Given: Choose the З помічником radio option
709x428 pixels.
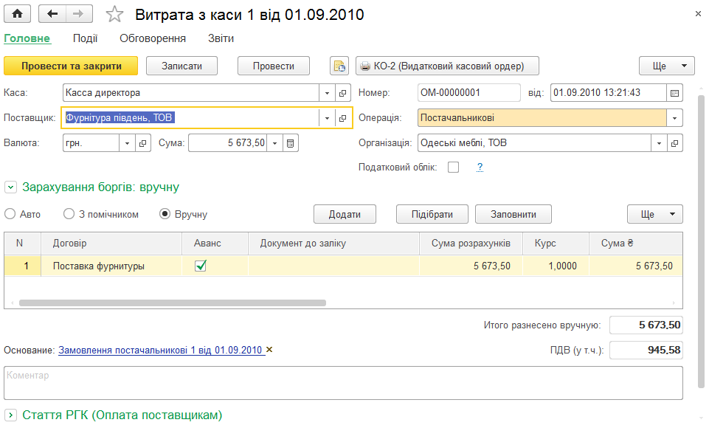Looking at the screenshot, I should pyautogui.click(x=69, y=214).
